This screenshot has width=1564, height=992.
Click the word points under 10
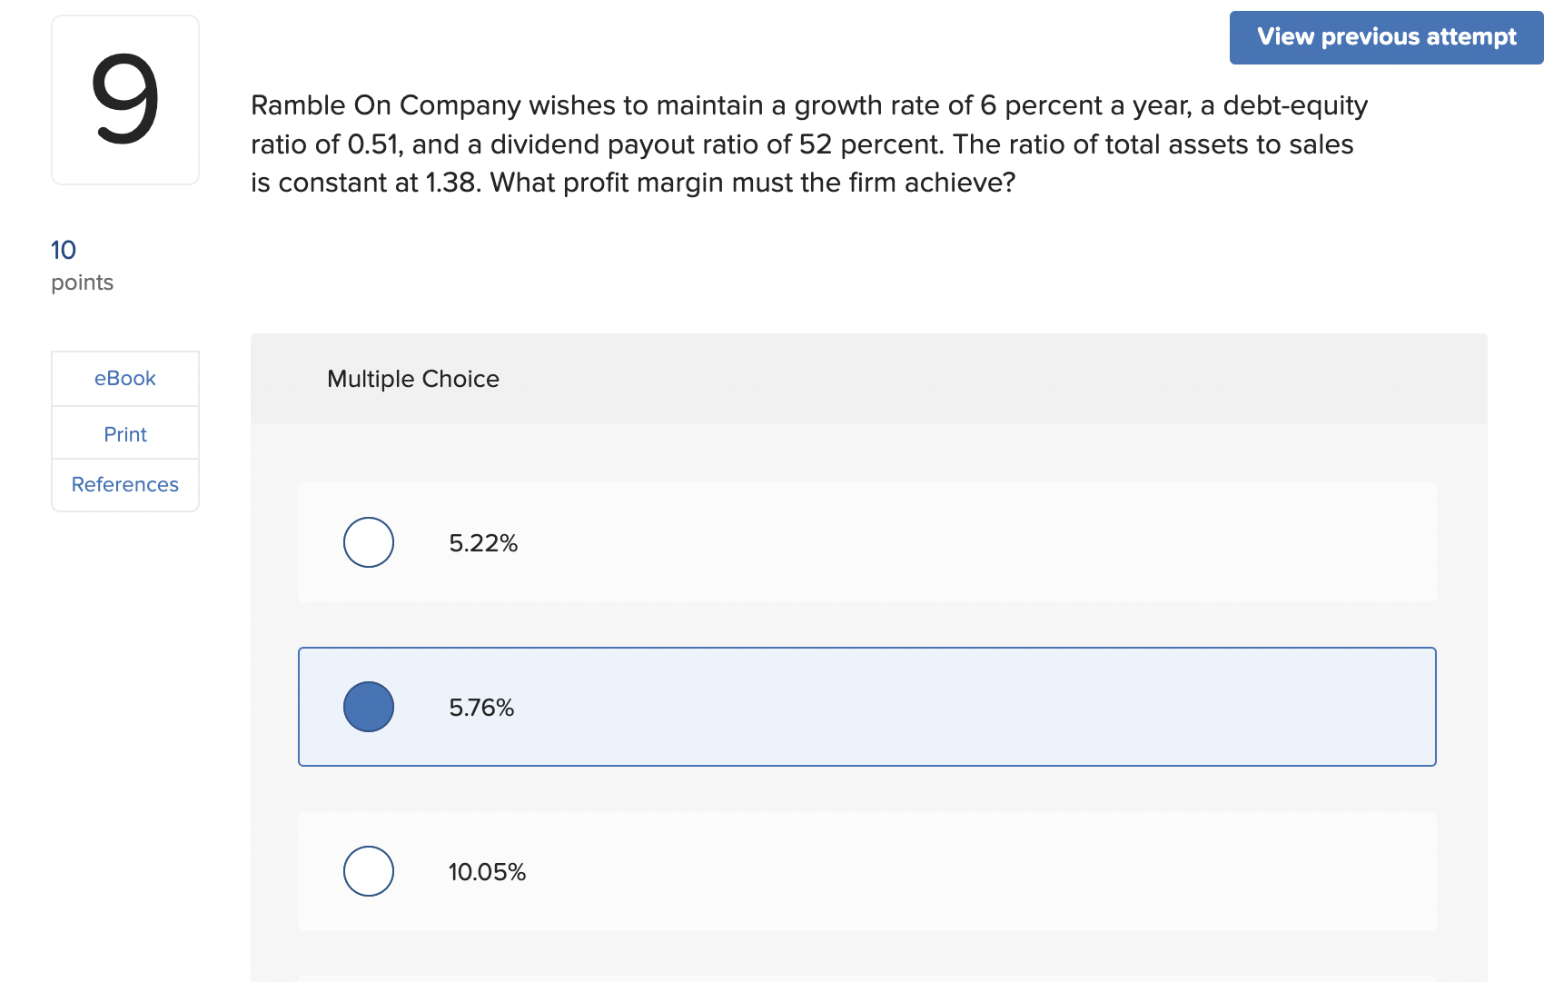click(x=82, y=283)
